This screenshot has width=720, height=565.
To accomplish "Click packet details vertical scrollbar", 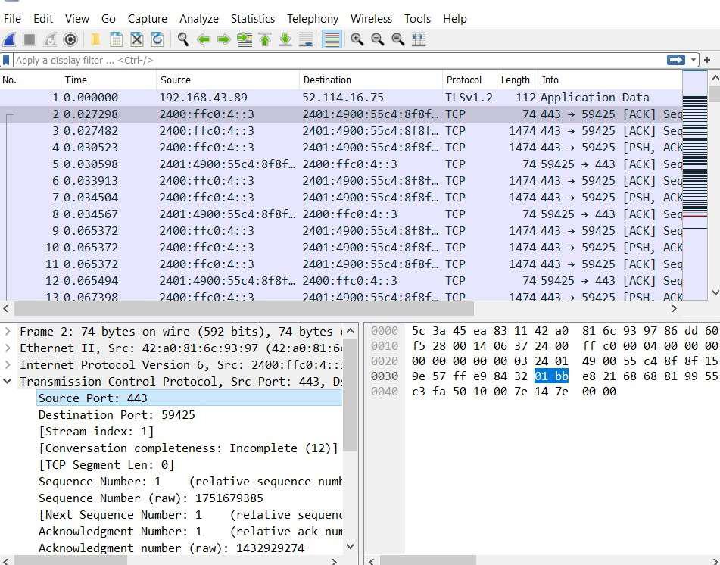I will click(350, 395).
